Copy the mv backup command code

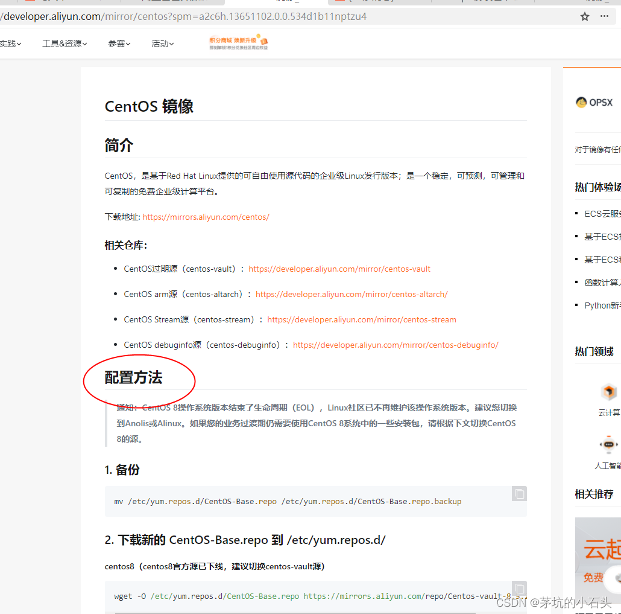519,494
